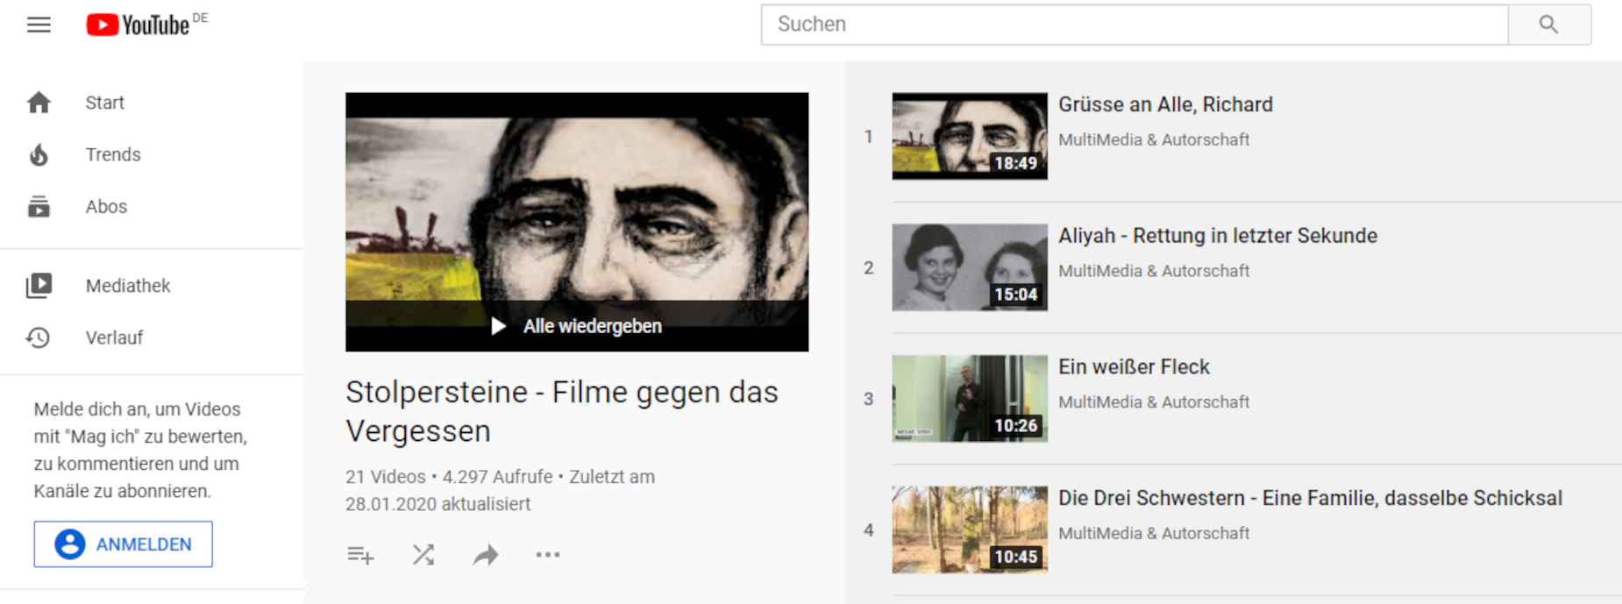This screenshot has height=604, width=1622.
Task: Open the hamburger guide menu
Action: (39, 25)
